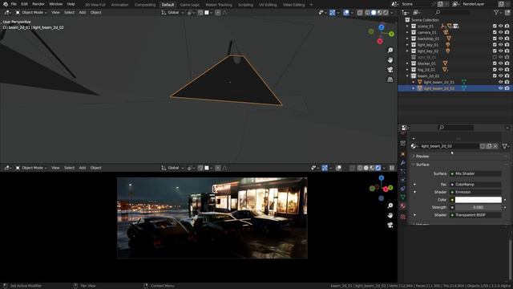513x289 pixels.
Task: Uncheck exclude checkbox for light_key_01 collection
Action: (x=495, y=45)
